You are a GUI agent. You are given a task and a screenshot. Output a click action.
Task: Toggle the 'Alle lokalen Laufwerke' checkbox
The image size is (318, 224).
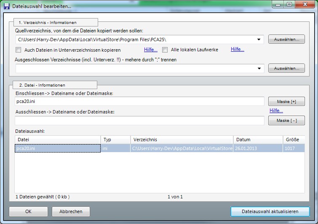click(165, 50)
